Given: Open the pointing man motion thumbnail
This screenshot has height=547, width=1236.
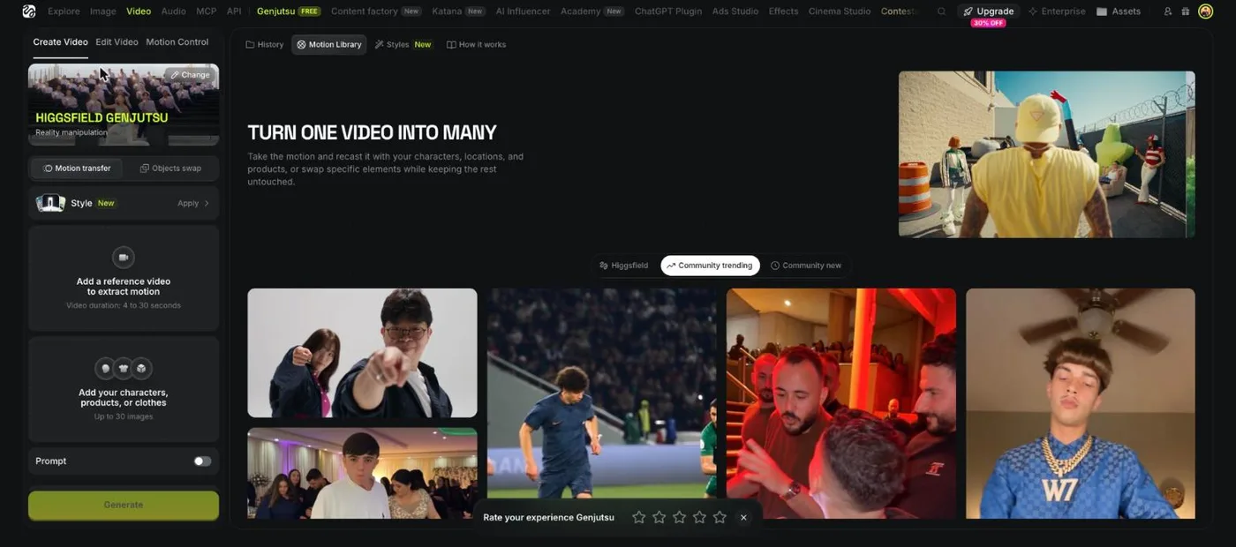Looking at the screenshot, I should point(362,353).
